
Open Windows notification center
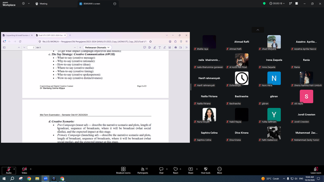tap(318, 178)
